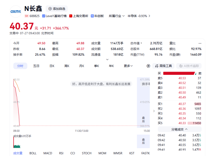Image resolution: width=207 pixels, height=156 pixels.
Task: Click 买1 price 40.37
Action: tap(182, 104)
